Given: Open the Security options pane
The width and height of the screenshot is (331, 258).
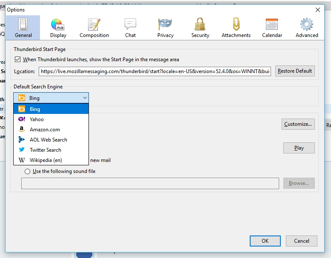Looking at the screenshot, I should [200, 28].
